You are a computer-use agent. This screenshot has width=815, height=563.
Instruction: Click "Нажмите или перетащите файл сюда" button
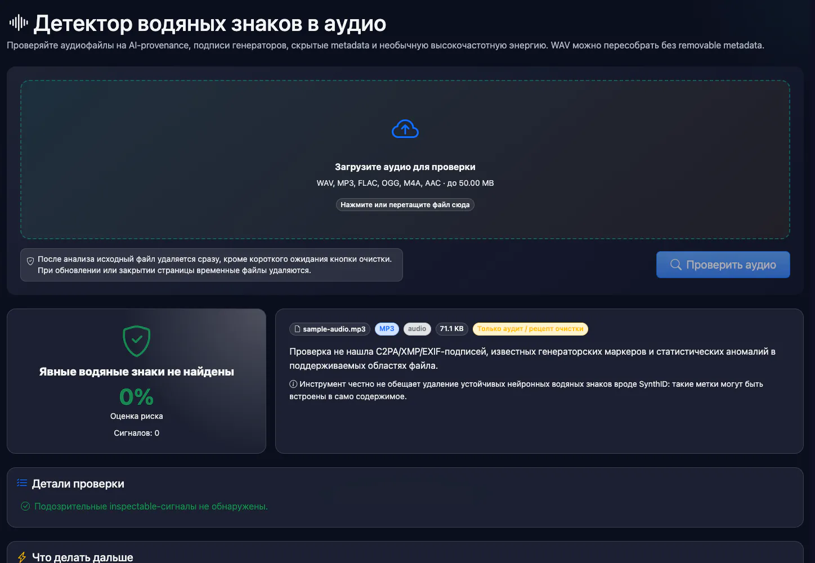click(x=405, y=205)
